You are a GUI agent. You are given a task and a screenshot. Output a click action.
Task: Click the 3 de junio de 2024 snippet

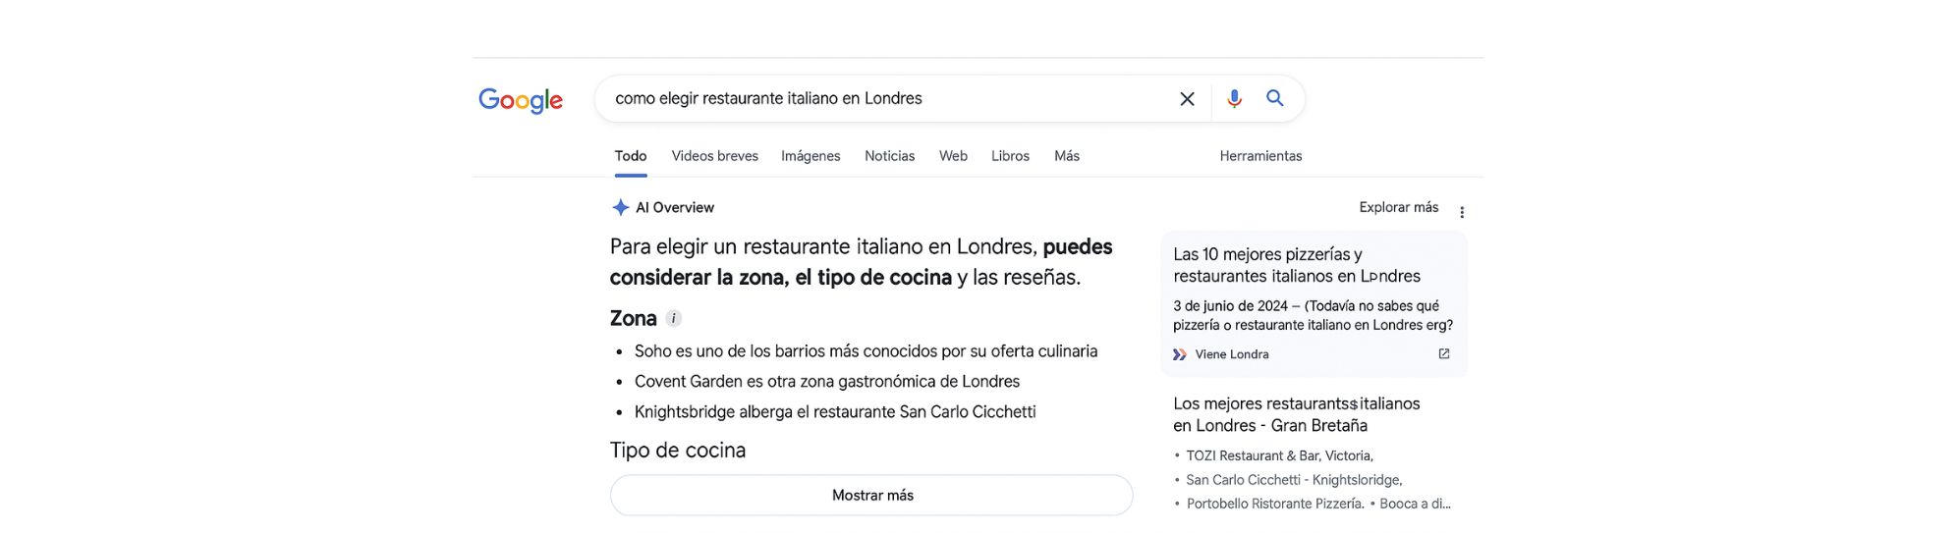1313,315
